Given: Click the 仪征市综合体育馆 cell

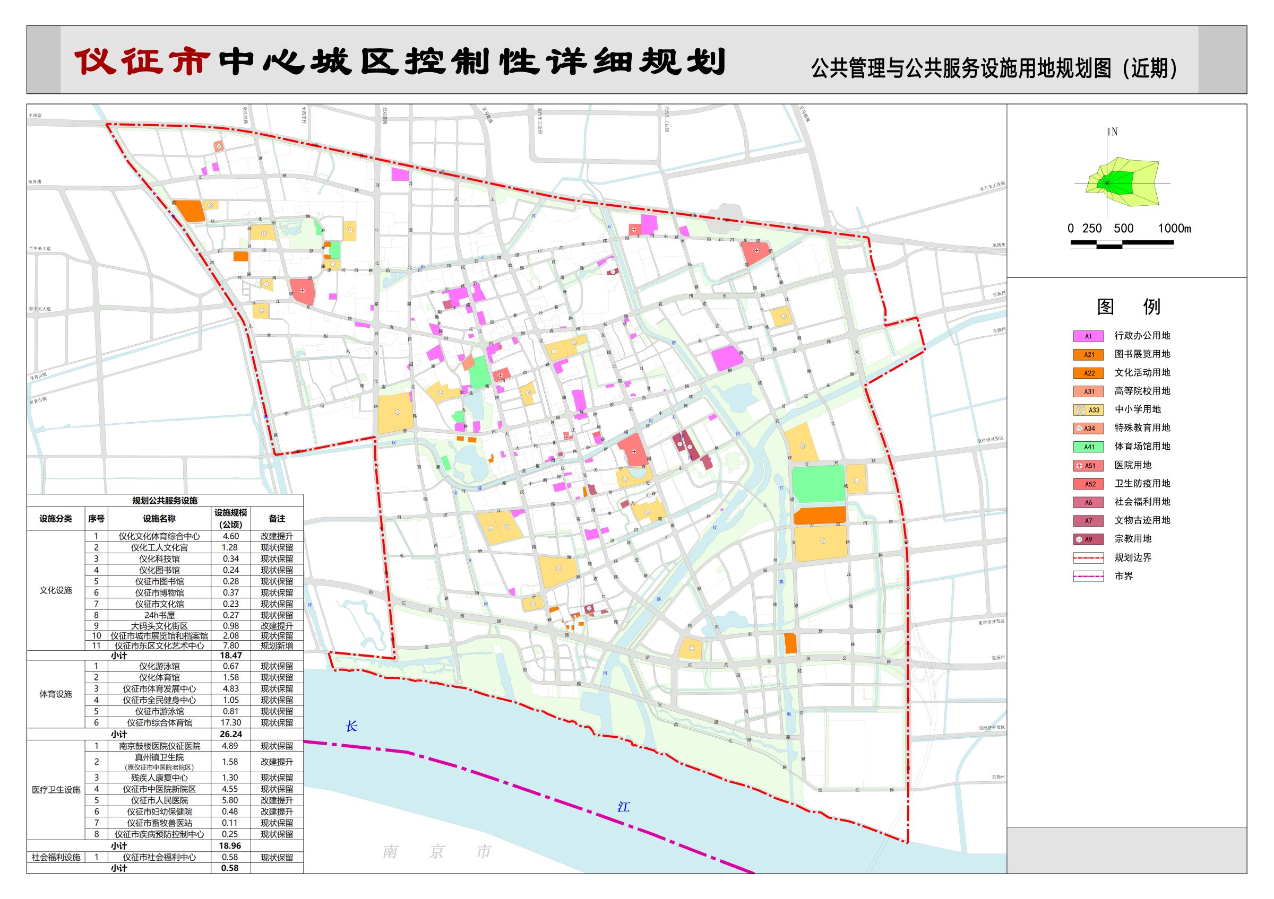Looking at the screenshot, I should coord(159,723).
